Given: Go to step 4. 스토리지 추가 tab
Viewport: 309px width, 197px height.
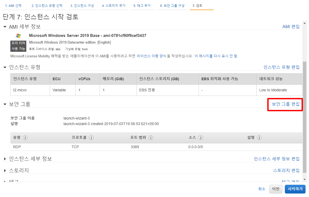Looking at the screenshot, I should [114, 6].
